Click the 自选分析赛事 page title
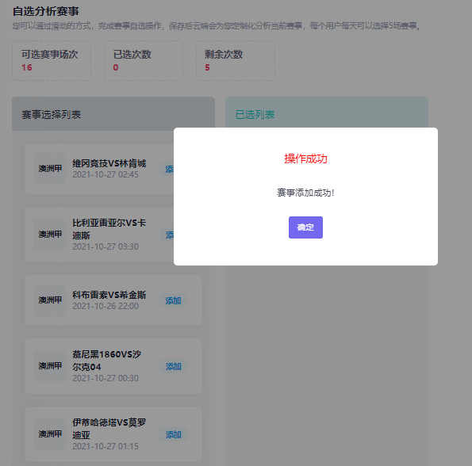472x466 pixels. [x=45, y=11]
